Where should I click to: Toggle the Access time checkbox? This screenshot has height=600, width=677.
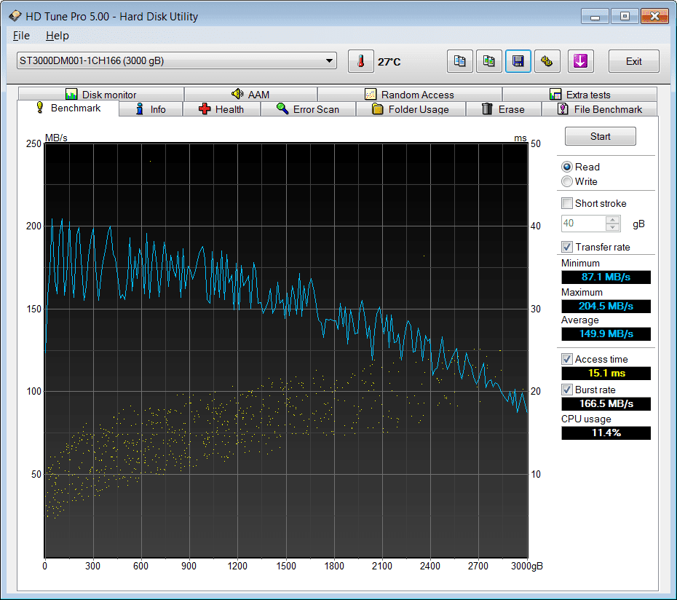tap(567, 359)
